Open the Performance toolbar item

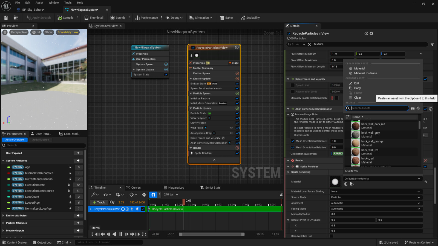coord(146,18)
